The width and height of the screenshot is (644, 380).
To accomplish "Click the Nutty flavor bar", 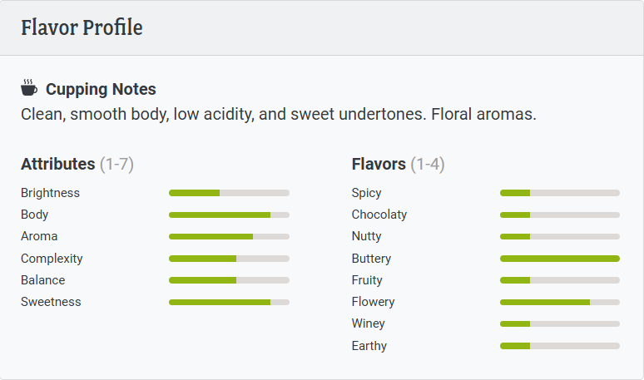I will pos(559,236).
